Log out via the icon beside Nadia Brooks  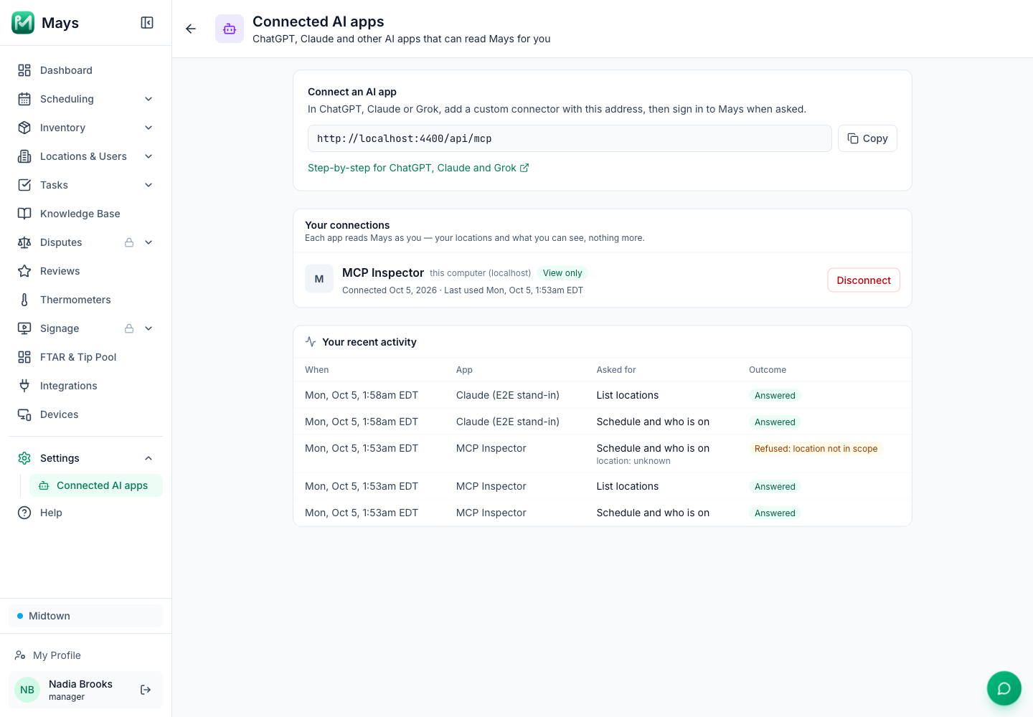[x=146, y=690]
